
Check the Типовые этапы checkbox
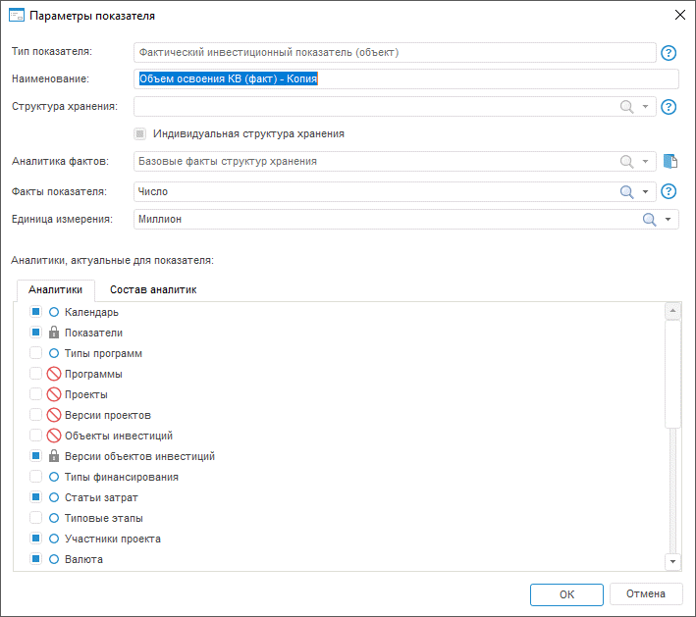pos(35,518)
